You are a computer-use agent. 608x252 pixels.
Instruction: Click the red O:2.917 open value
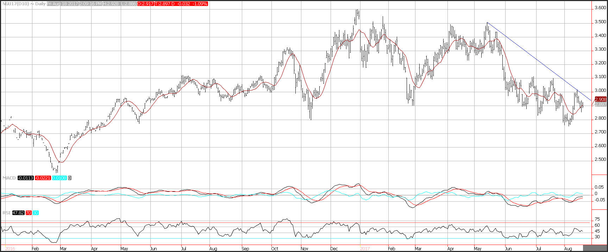coord(145,4)
